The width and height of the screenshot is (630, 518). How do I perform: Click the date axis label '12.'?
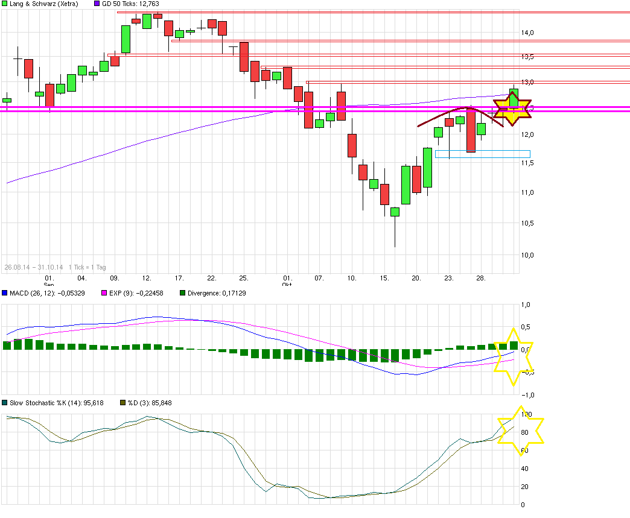click(x=147, y=278)
